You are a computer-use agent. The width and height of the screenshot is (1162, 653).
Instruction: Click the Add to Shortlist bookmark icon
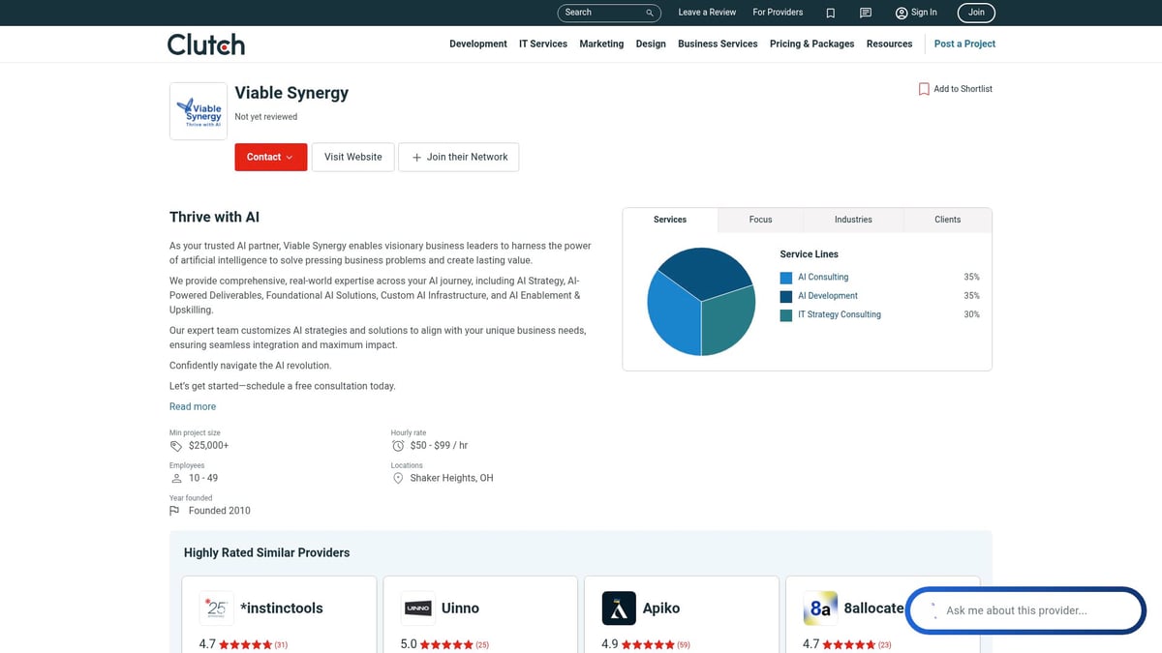[924, 89]
